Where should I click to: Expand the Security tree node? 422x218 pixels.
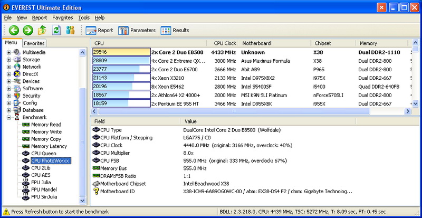(9, 96)
